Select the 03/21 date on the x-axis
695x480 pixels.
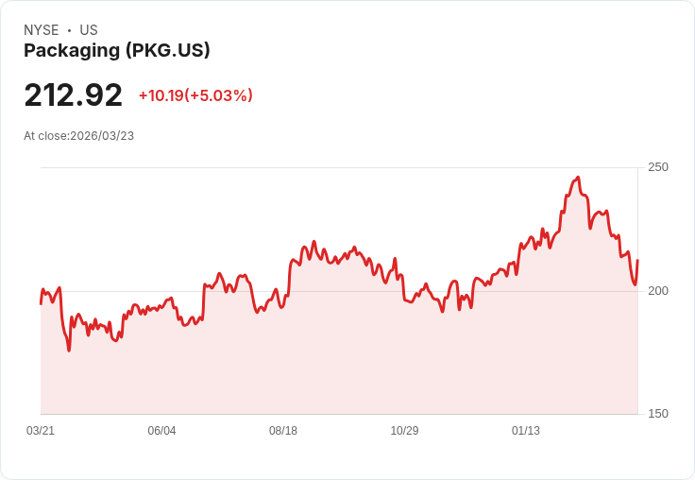coord(41,431)
